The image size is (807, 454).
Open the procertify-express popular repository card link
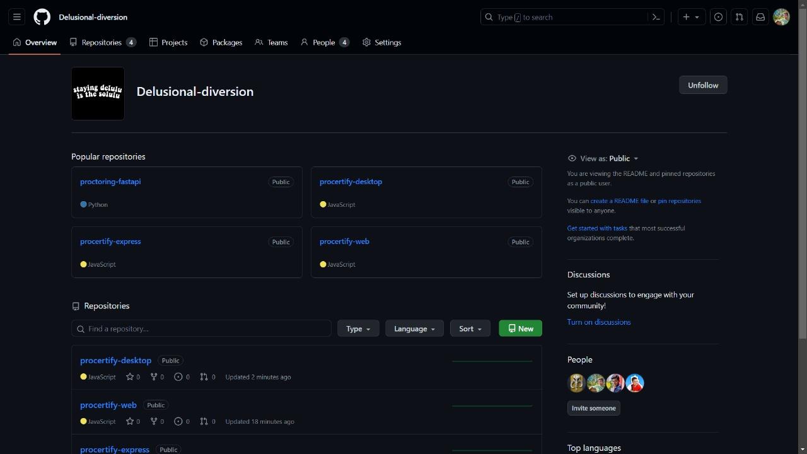[x=110, y=242]
